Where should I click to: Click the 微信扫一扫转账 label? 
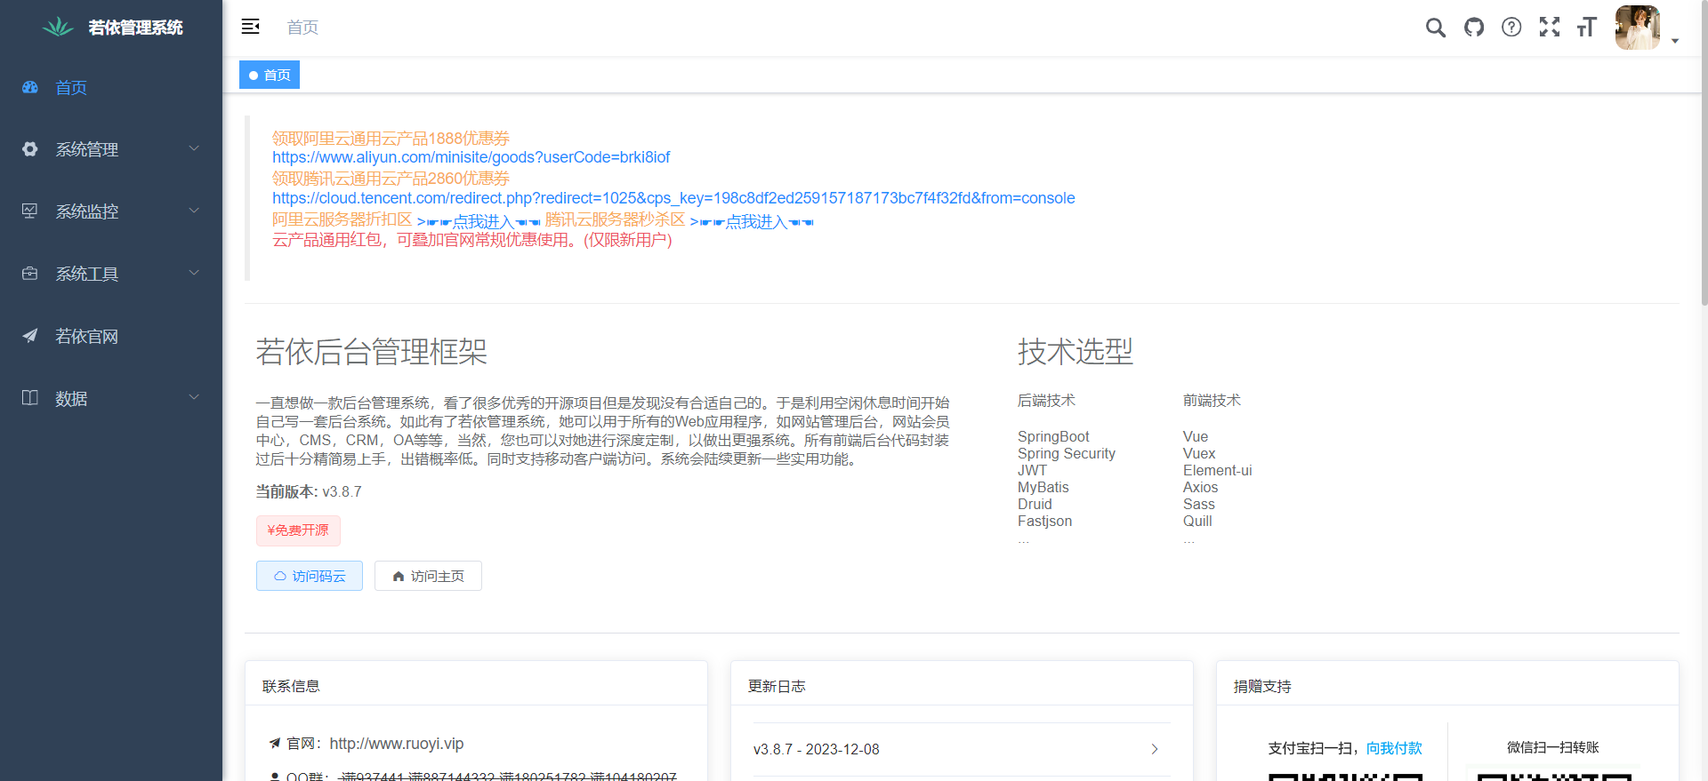[x=1553, y=747]
